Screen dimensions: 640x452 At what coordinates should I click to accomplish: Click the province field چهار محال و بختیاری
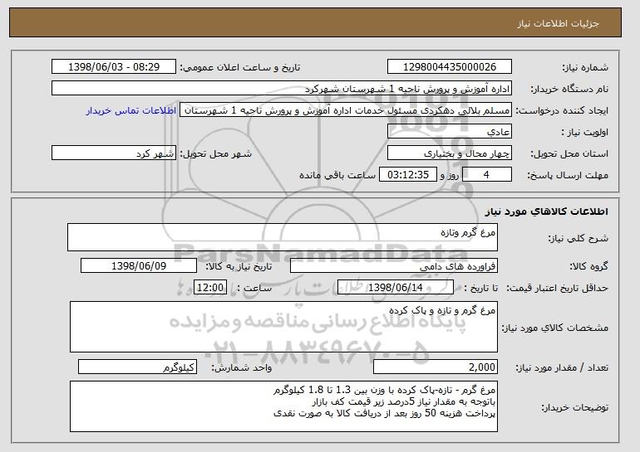[450, 153]
